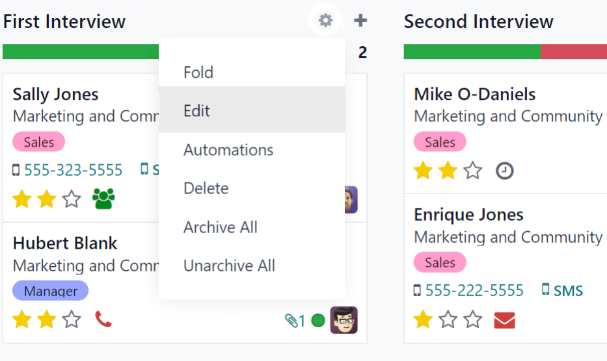
Task: Choose Edit in the stage dropdown menu
Action: [x=197, y=110]
